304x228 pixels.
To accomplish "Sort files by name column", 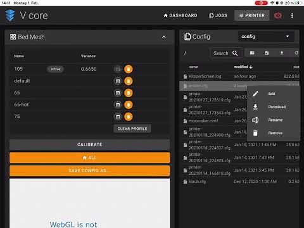I will [x=193, y=66].
